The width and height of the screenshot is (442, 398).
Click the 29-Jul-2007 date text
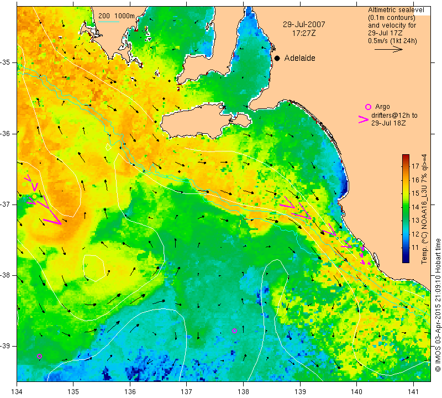pyautogui.click(x=304, y=24)
